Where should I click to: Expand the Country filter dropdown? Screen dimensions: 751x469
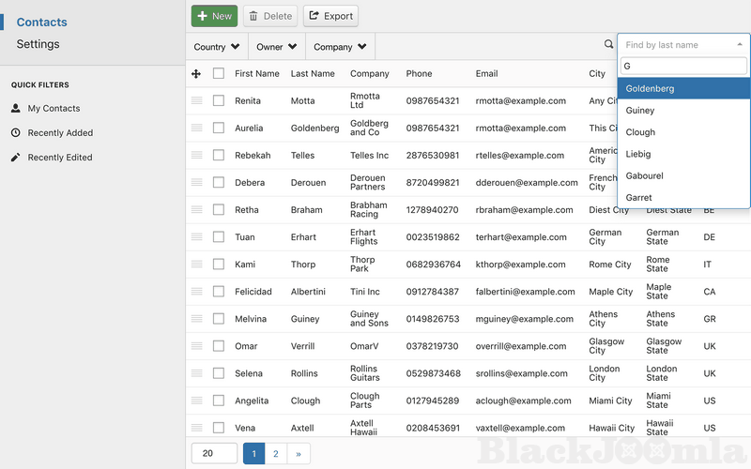(217, 47)
